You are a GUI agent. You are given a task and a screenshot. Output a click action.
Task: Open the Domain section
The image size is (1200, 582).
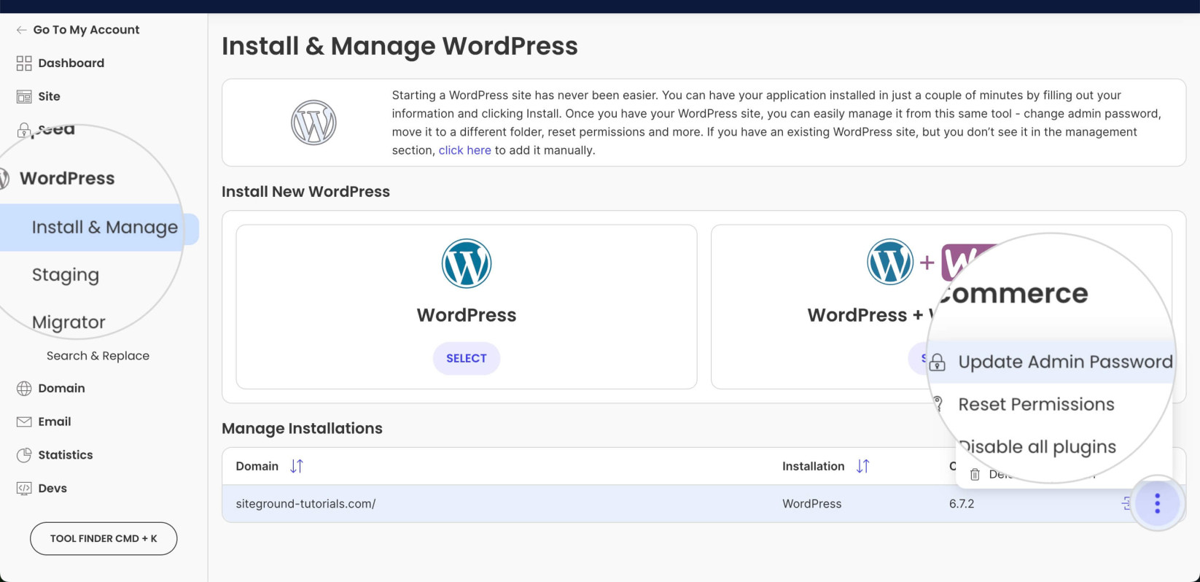coord(61,388)
